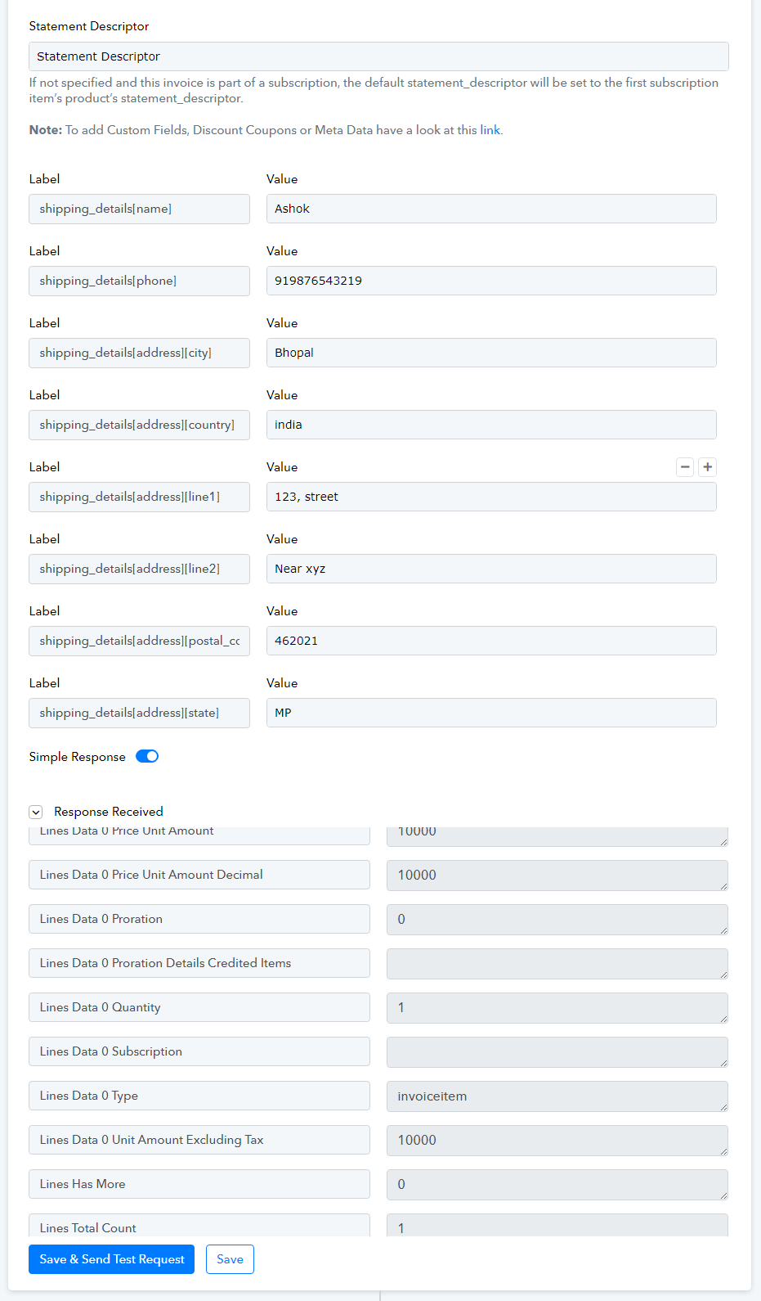Click resize handle of Lines Data 0 Quantity value
The height and width of the screenshot is (1301, 761).
(x=723, y=1019)
